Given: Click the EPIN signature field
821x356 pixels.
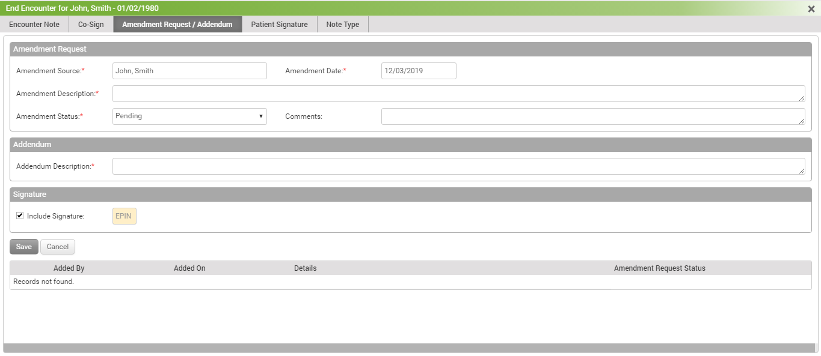Looking at the screenshot, I should 125,216.
